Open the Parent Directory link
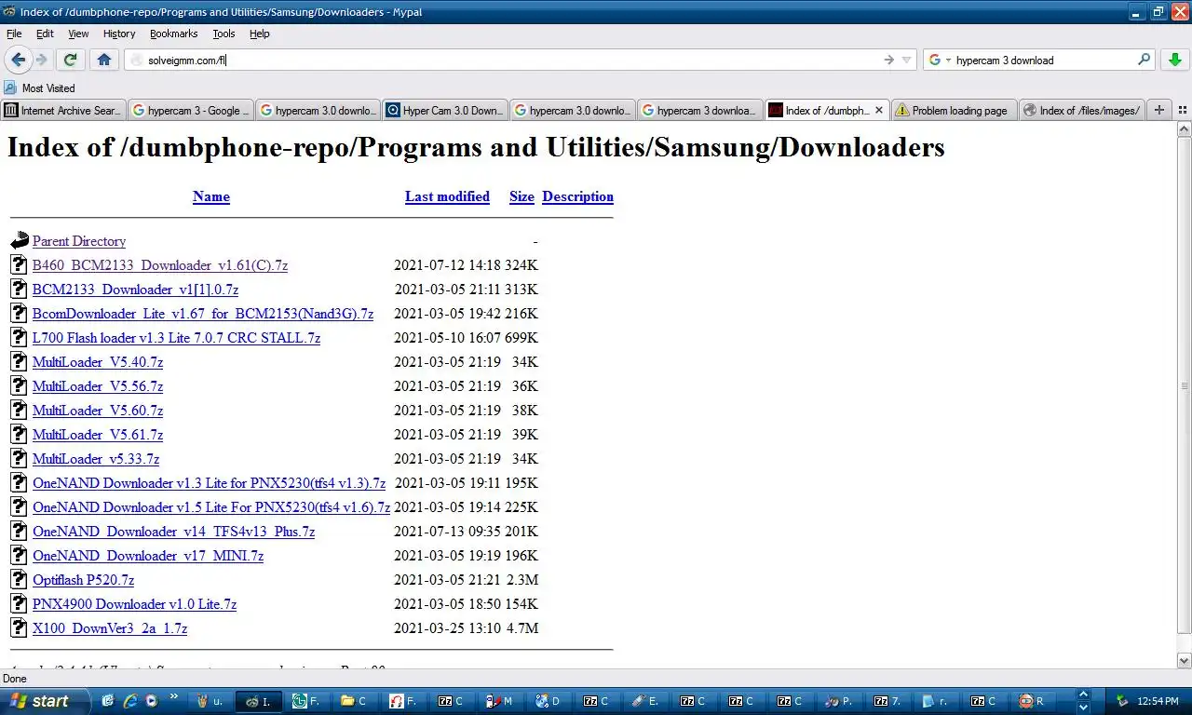Screen dimensions: 1192x715 point(79,241)
